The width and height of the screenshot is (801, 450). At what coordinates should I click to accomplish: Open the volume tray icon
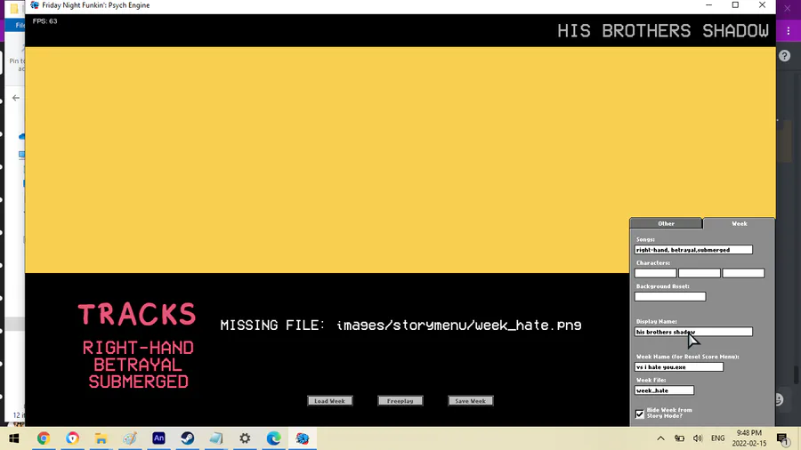698,438
